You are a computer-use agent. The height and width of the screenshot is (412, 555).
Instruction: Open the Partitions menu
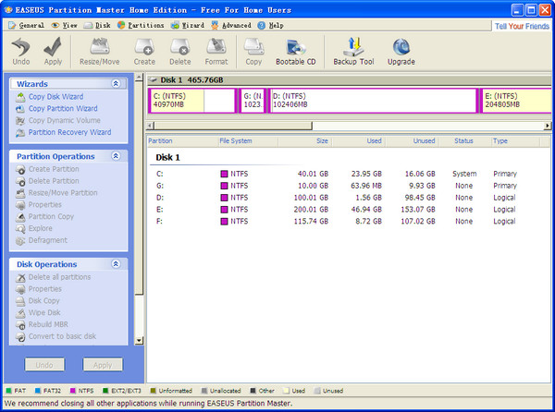click(145, 25)
